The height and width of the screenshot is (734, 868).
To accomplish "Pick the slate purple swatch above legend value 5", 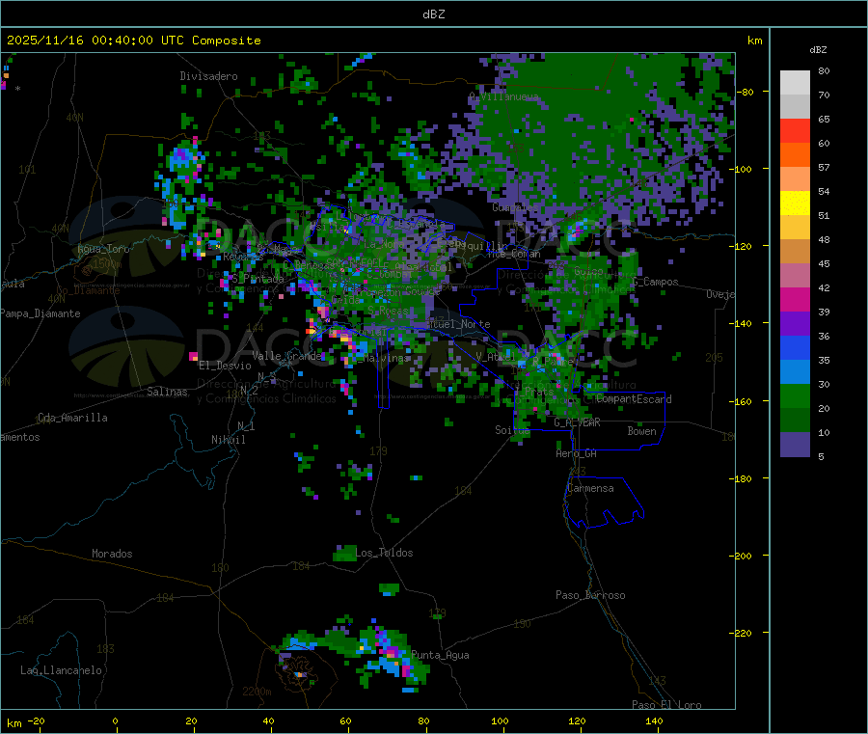I will click(795, 445).
